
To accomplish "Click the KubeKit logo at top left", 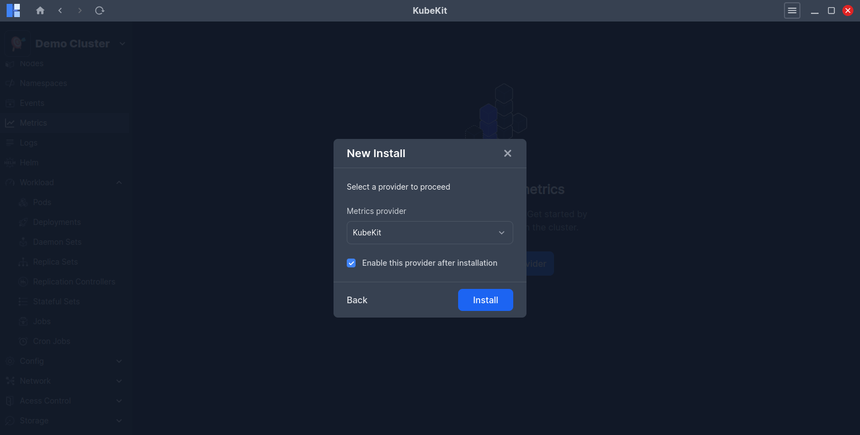I will coord(13,10).
